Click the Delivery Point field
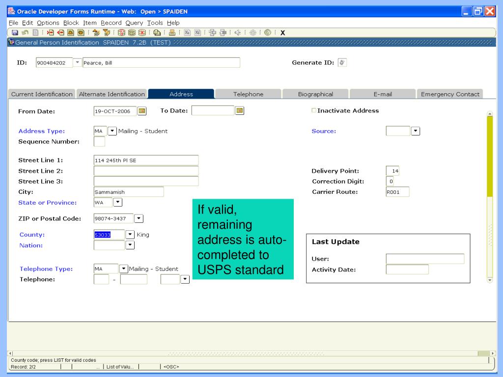 coord(392,170)
